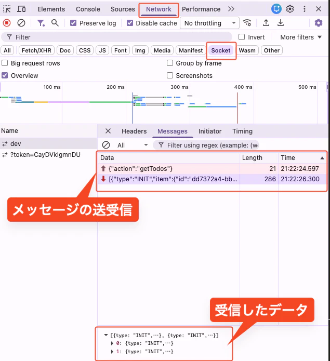Import HAR file upload icon
The image size is (330, 361).
(x=266, y=23)
